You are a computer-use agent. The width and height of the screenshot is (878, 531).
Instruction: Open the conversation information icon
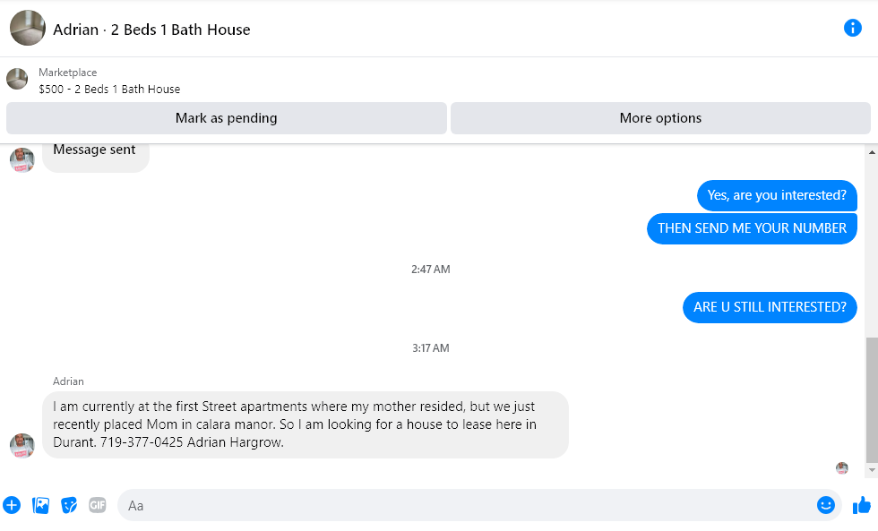tap(852, 28)
